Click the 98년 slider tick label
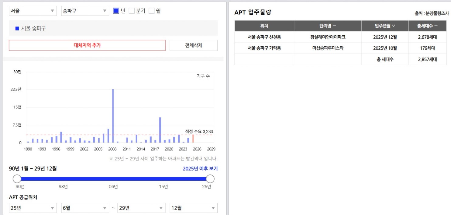The width and height of the screenshot is (451, 215). click(63, 187)
